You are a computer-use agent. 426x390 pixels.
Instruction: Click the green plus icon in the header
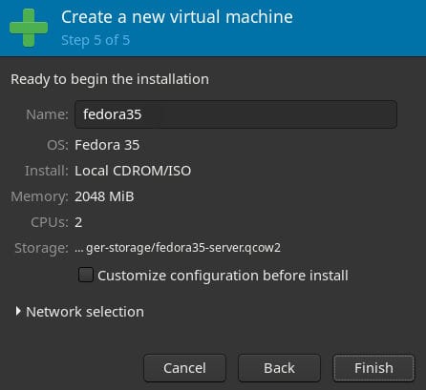point(29,28)
